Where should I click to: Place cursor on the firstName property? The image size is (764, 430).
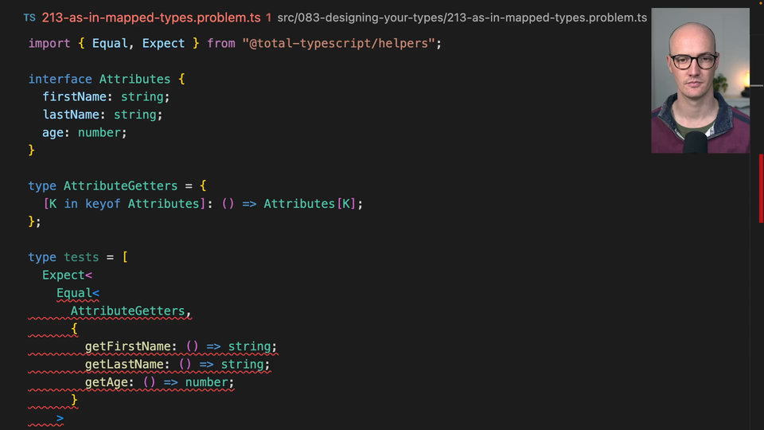click(75, 96)
